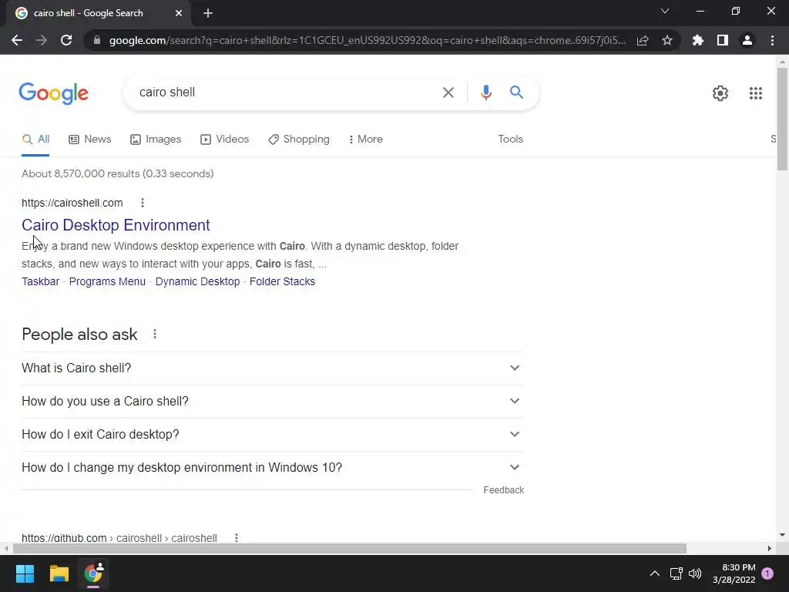Open the Taskbar sitelink

(40, 281)
